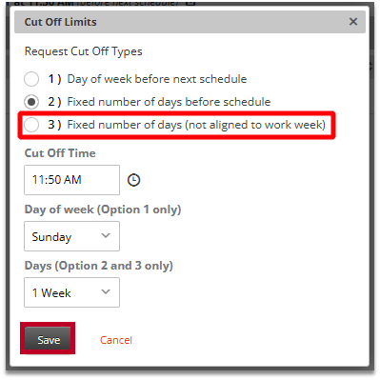Click 'Day of week (Option 1 only)' label
The width and height of the screenshot is (380, 380).
103,210
